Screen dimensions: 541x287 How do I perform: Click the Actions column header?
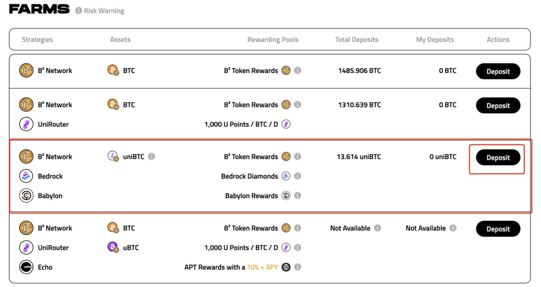coord(498,39)
